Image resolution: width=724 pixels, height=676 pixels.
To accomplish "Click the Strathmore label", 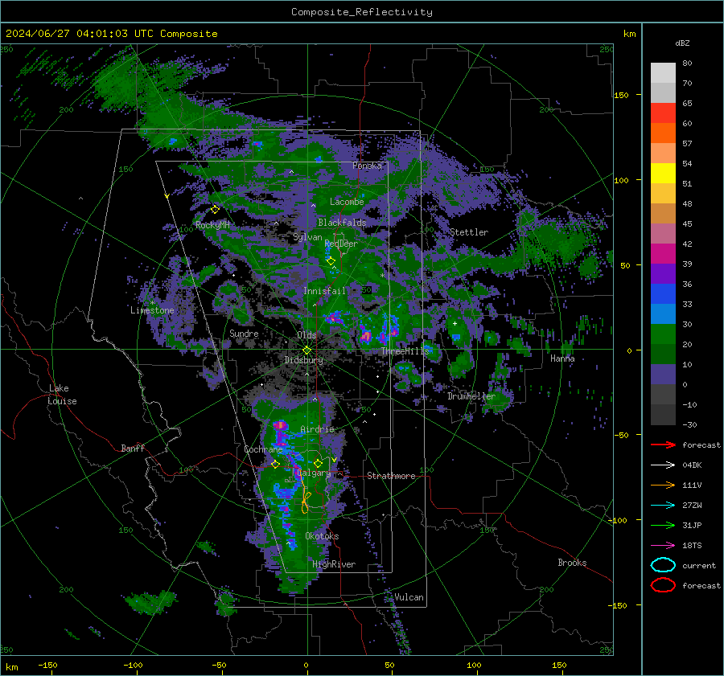I will 392,476.
